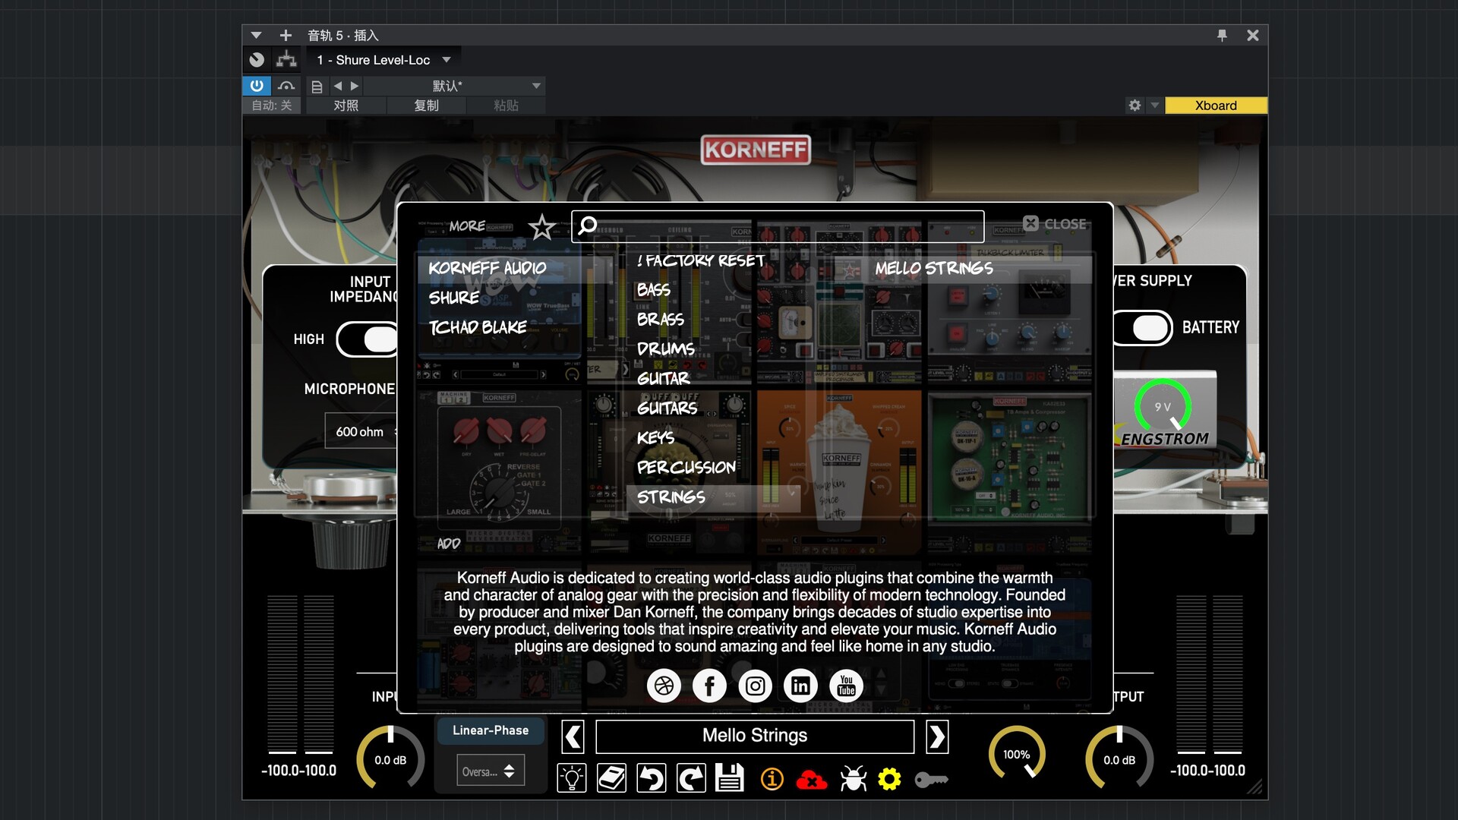Open the Oversampling dropdown
1458x820 pixels.
490,771
